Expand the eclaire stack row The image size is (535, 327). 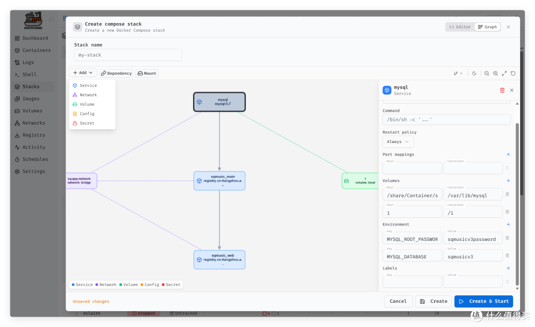76,313
